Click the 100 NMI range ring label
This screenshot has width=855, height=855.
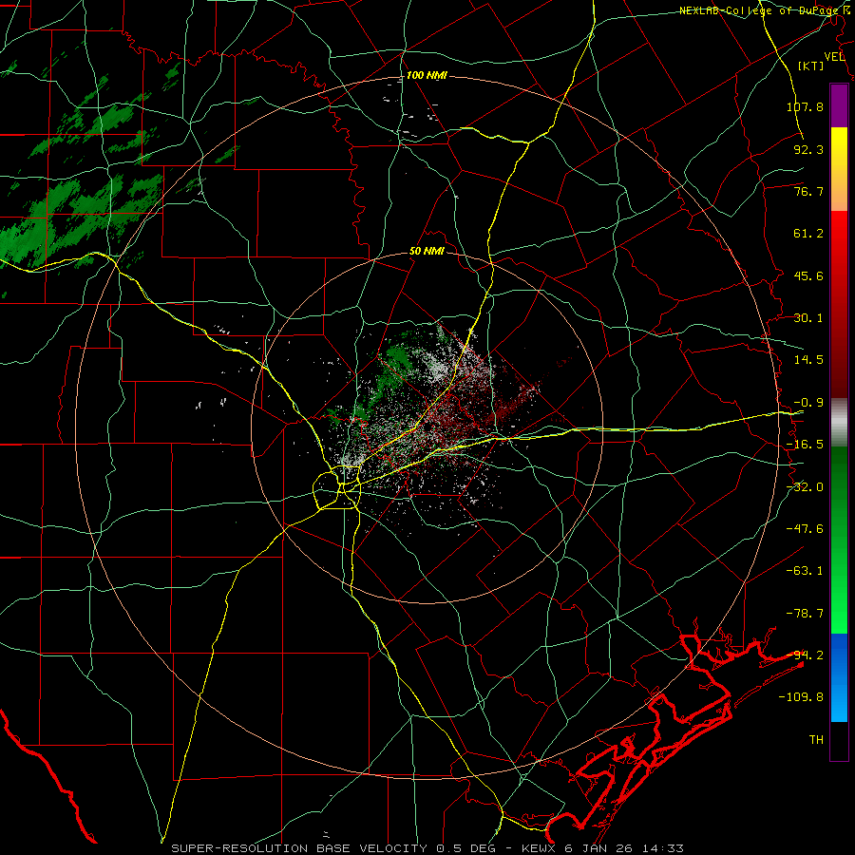[x=427, y=75]
